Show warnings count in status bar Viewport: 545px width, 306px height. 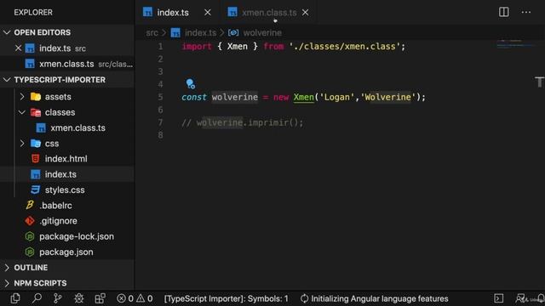tap(145, 298)
